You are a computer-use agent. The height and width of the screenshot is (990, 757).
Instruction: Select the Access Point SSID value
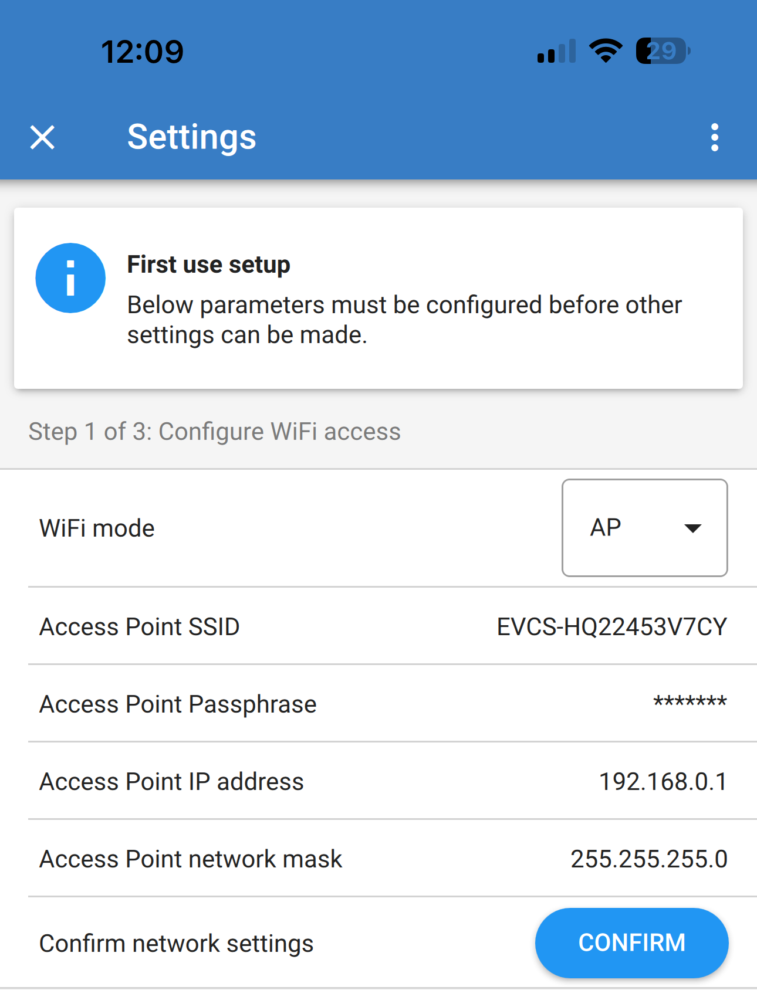[612, 626]
